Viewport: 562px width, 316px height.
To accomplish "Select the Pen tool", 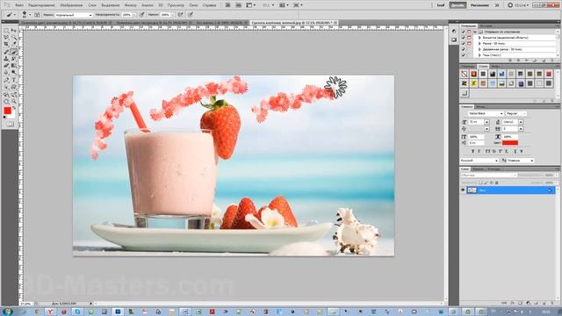I will coord(6,80).
